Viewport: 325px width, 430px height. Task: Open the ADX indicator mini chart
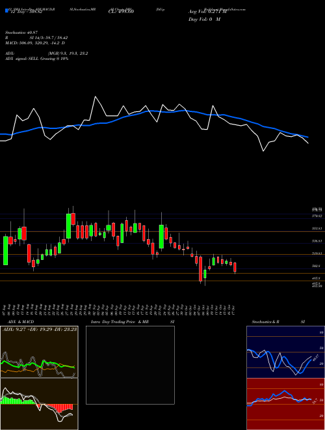tap(39, 352)
